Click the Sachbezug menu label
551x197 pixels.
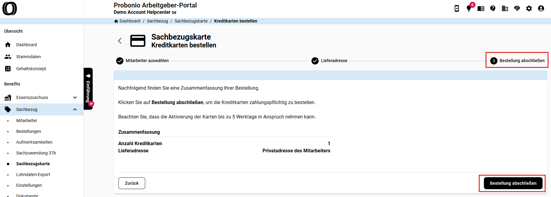27,109
